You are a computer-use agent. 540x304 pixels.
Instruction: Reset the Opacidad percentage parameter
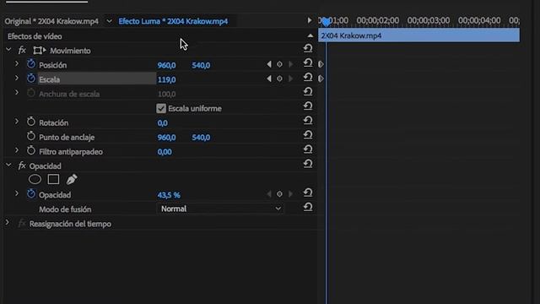coord(308,193)
